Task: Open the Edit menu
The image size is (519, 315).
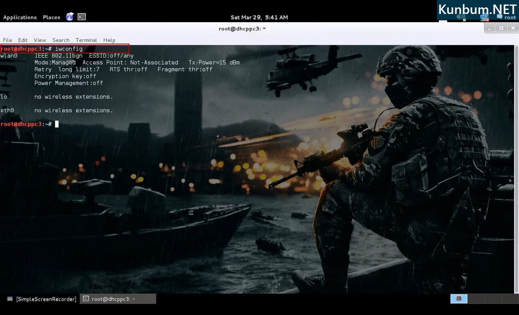Action: point(23,40)
